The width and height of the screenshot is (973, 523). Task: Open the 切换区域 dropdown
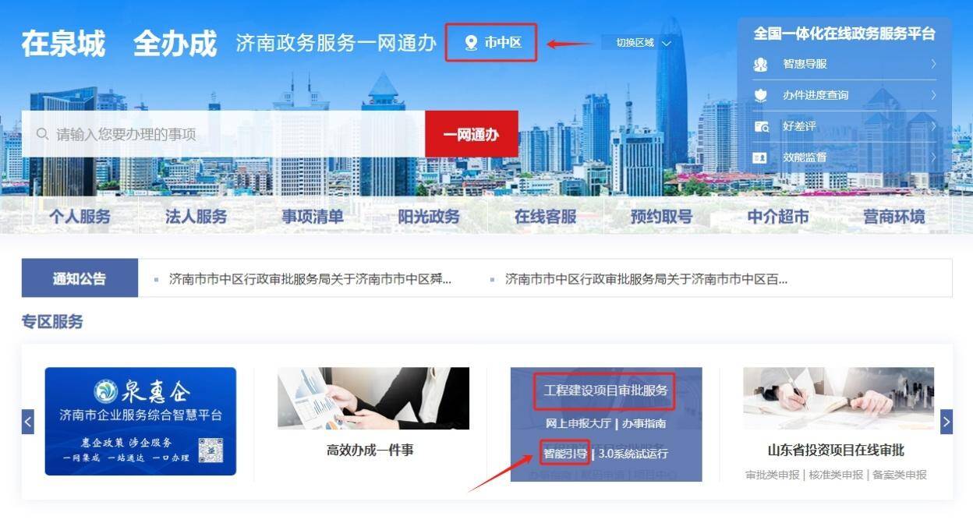[643, 43]
